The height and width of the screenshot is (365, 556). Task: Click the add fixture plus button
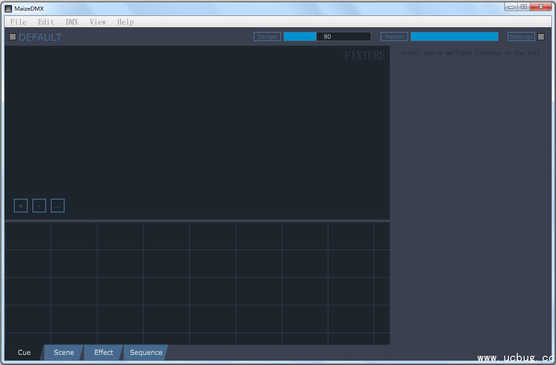click(x=21, y=206)
